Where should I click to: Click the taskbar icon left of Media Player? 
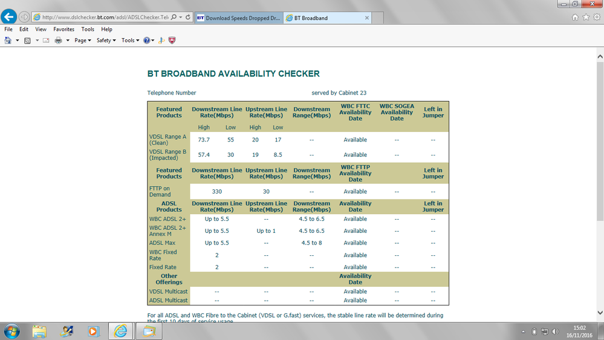click(67, 331)
